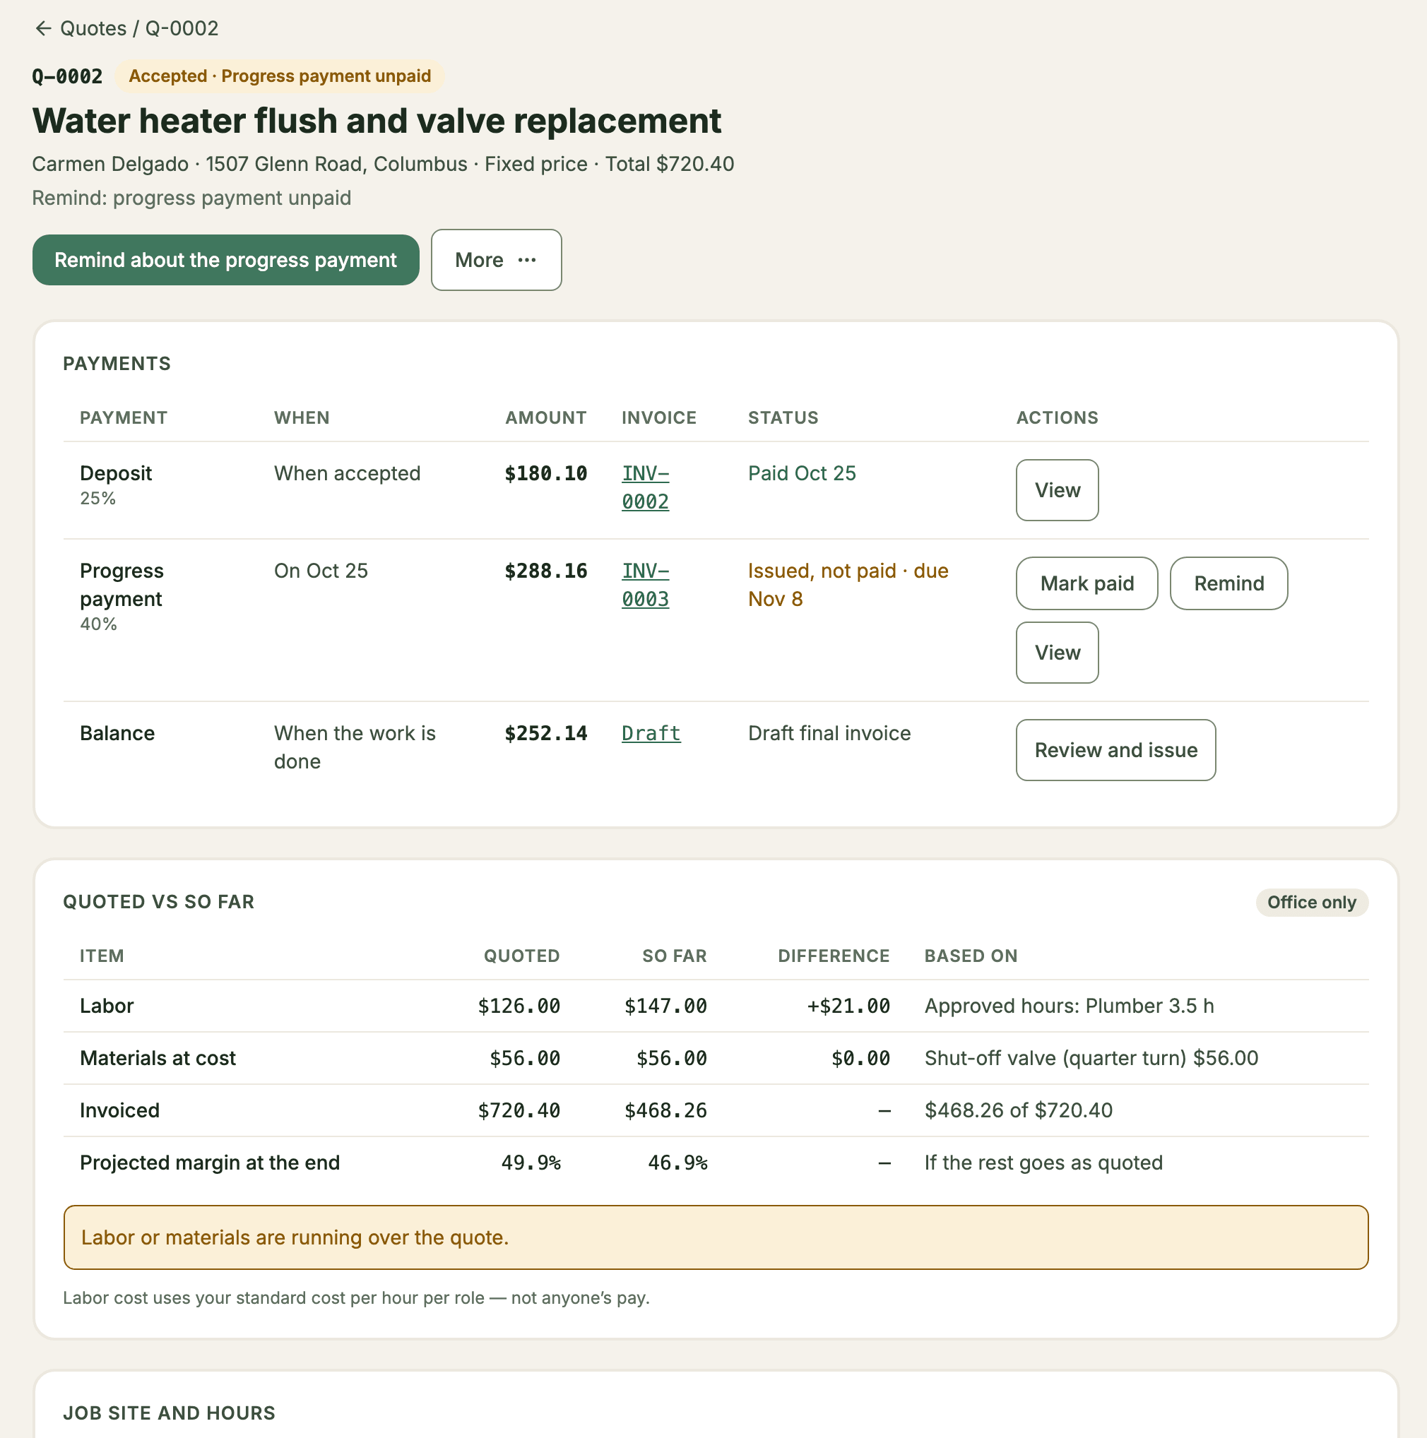Screen dimensions: 1427x1438
Task: Select the $252.14 balance amount
Action: [x=545, y=733]
